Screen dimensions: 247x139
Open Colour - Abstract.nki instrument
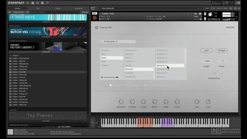tap(20, 58)
